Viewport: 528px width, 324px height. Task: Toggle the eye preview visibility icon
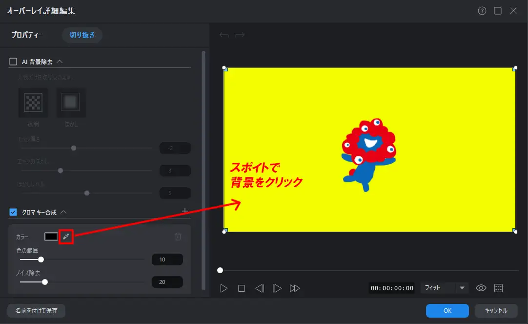point(481,288)
